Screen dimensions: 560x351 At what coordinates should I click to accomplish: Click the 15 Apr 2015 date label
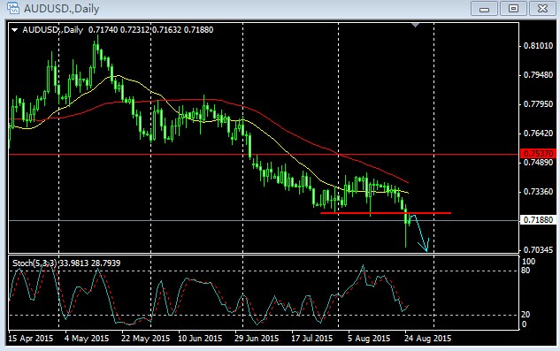coord(30,338)
